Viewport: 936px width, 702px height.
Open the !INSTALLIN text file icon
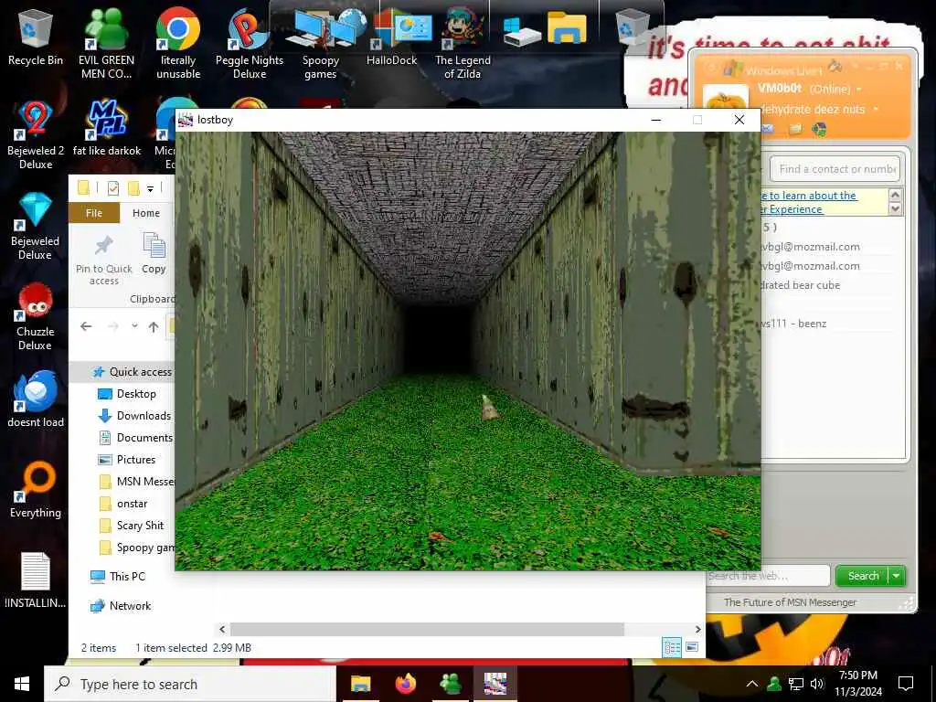[x=36, y=580]
